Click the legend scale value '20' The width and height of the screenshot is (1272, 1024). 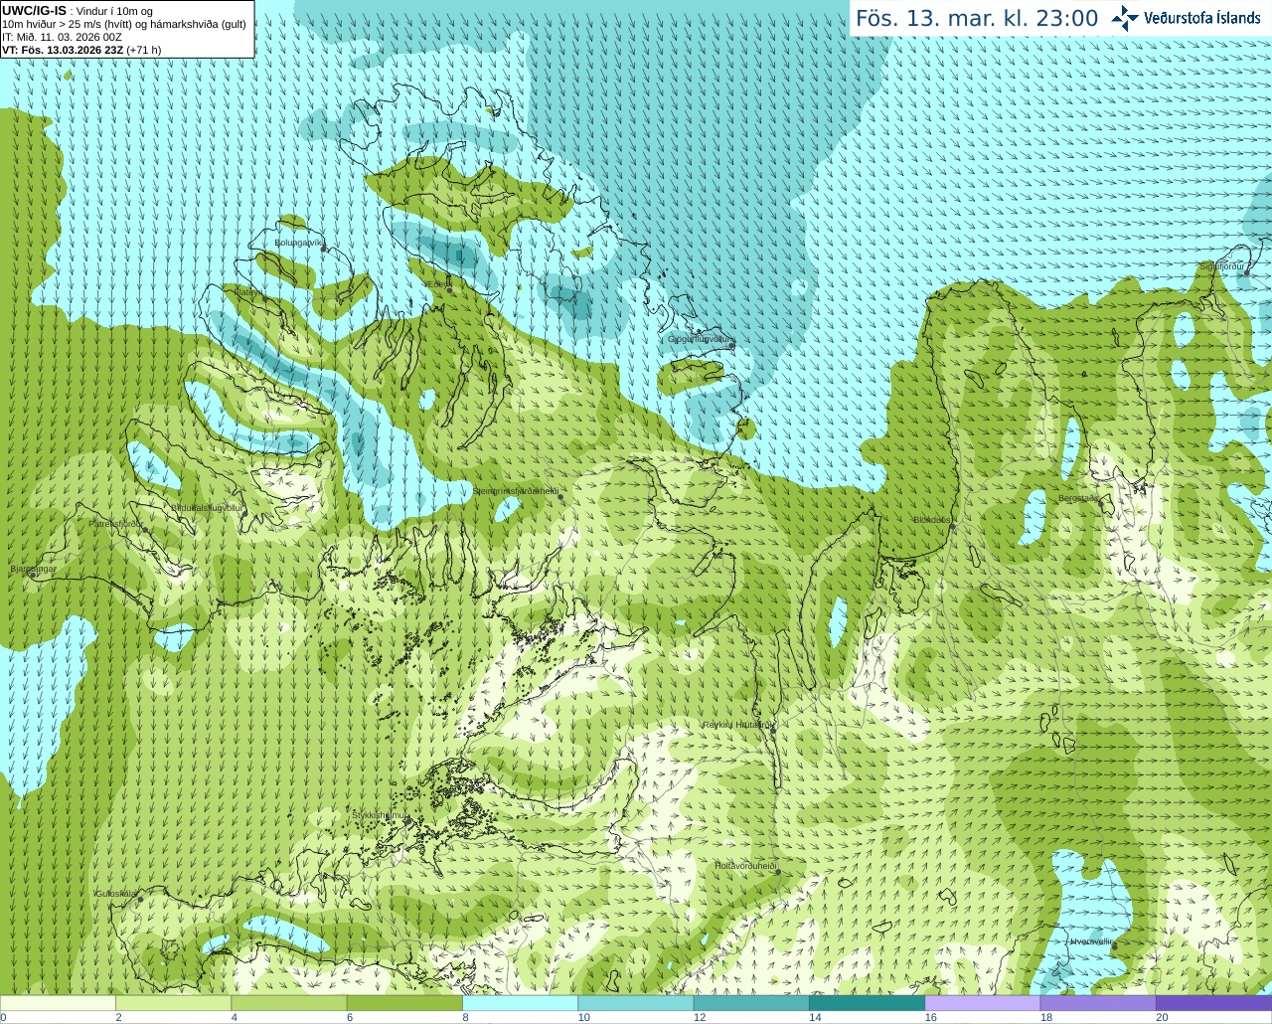(x=1162, y=1017)
